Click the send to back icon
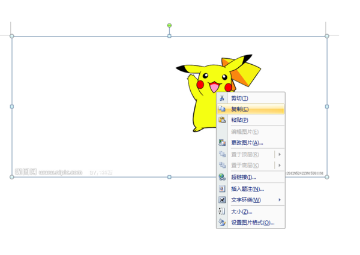This screenshot has height=255, width=360. pyautogui.click(x=222, y=165)
